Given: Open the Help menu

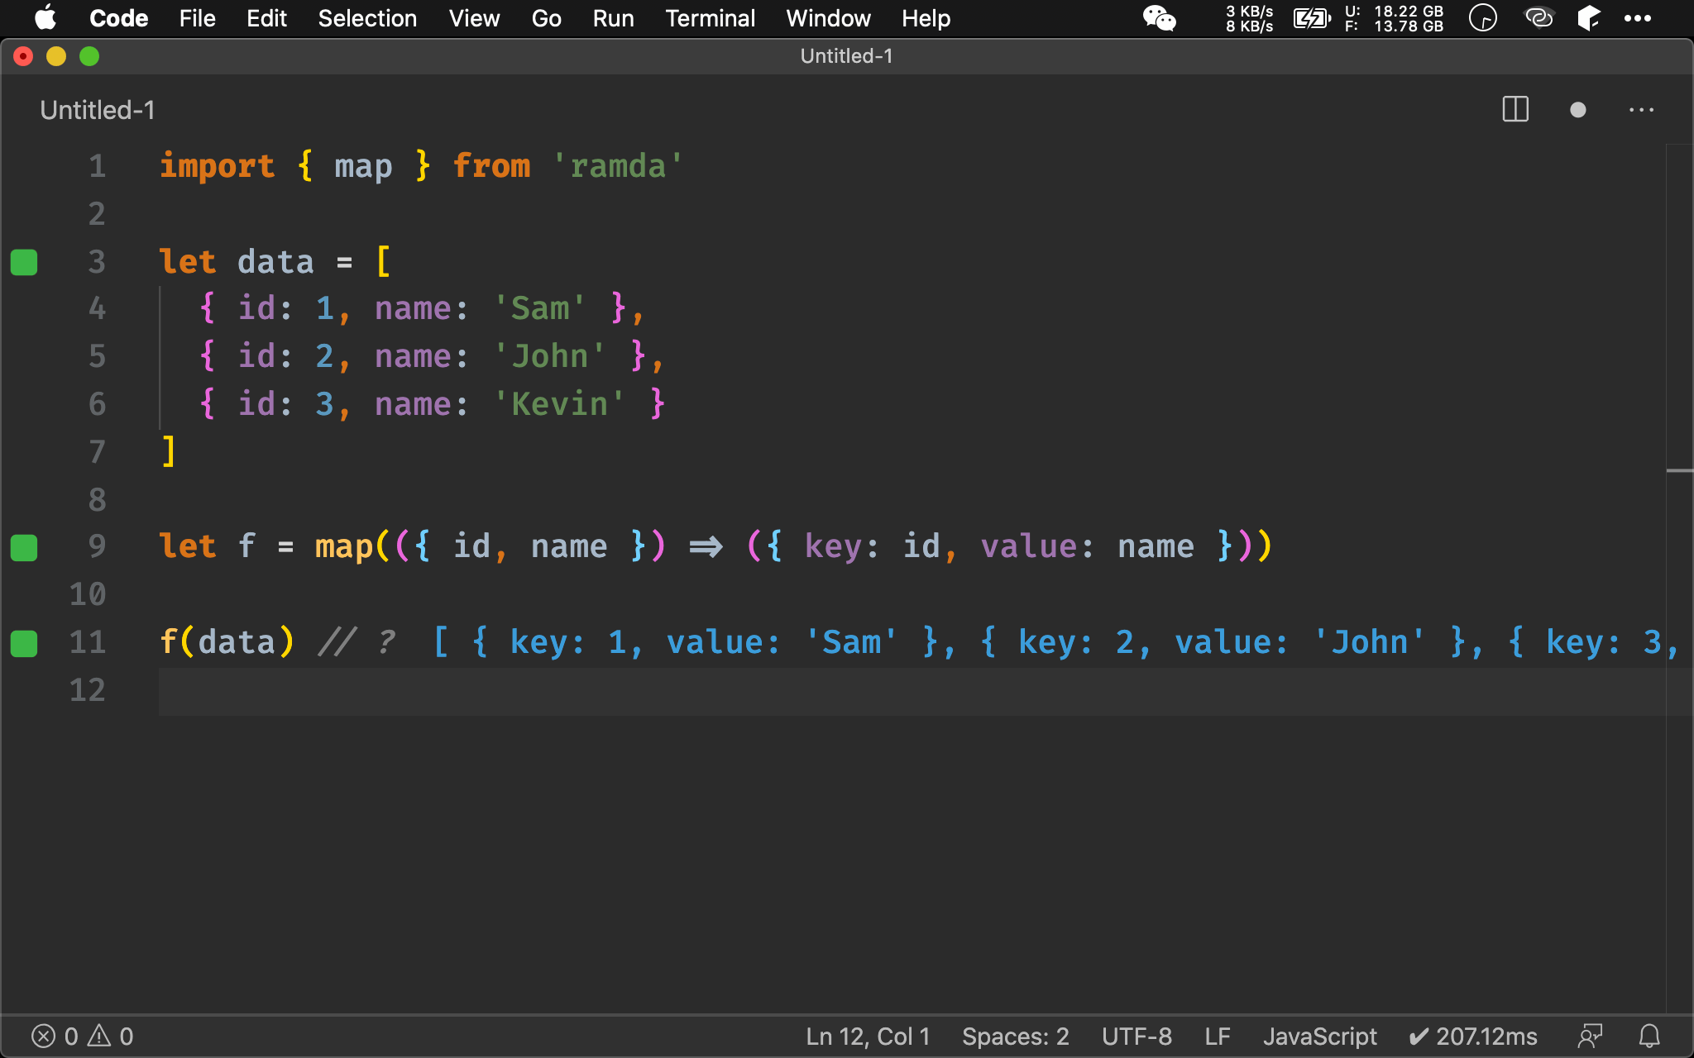Looking at the screenshot, I should coord(926,18).
